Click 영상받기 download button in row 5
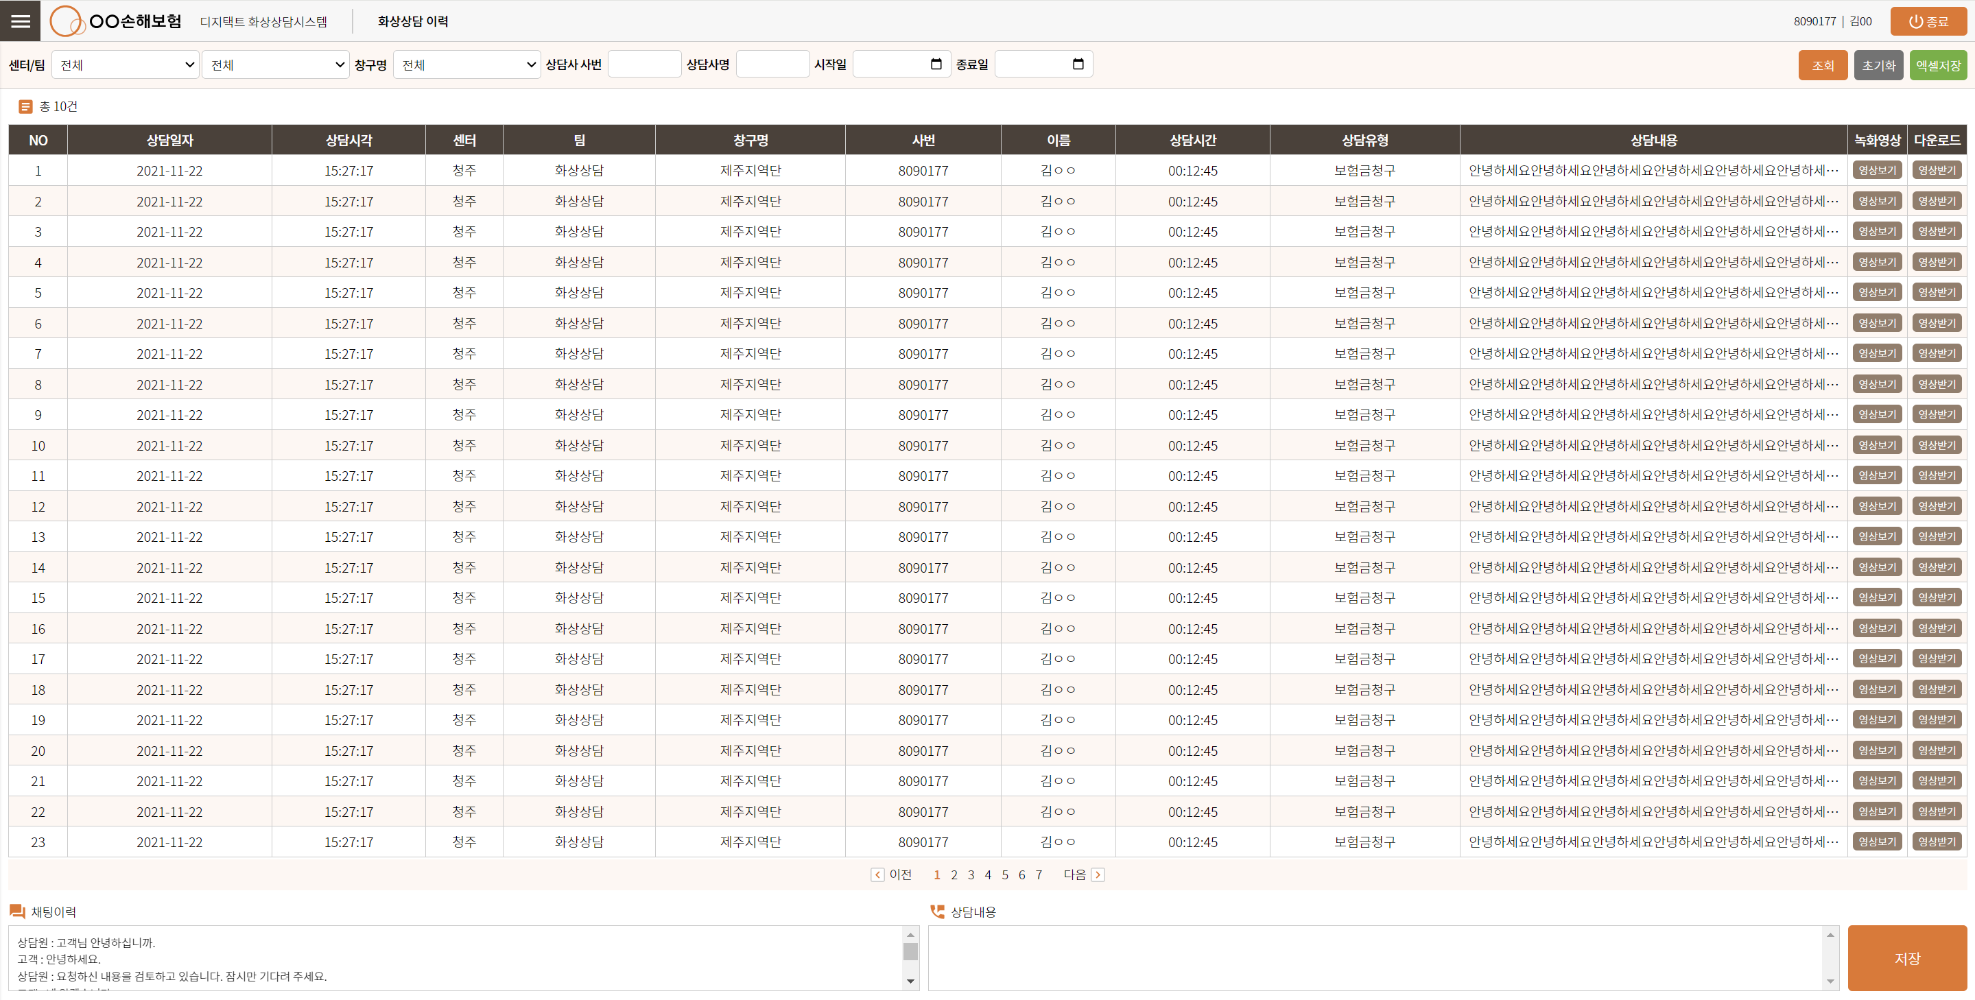The height and width of the screenshot is (1000, 1975). (1936, 292)
